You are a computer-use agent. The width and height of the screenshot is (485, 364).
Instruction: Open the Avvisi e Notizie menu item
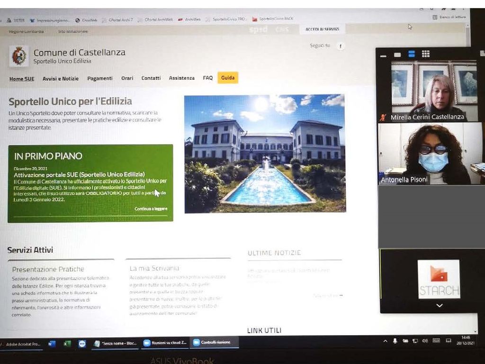tap(61, 79)
